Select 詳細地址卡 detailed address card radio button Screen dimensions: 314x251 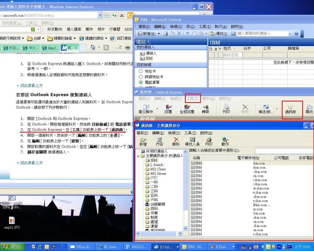(x=141, y=77)
